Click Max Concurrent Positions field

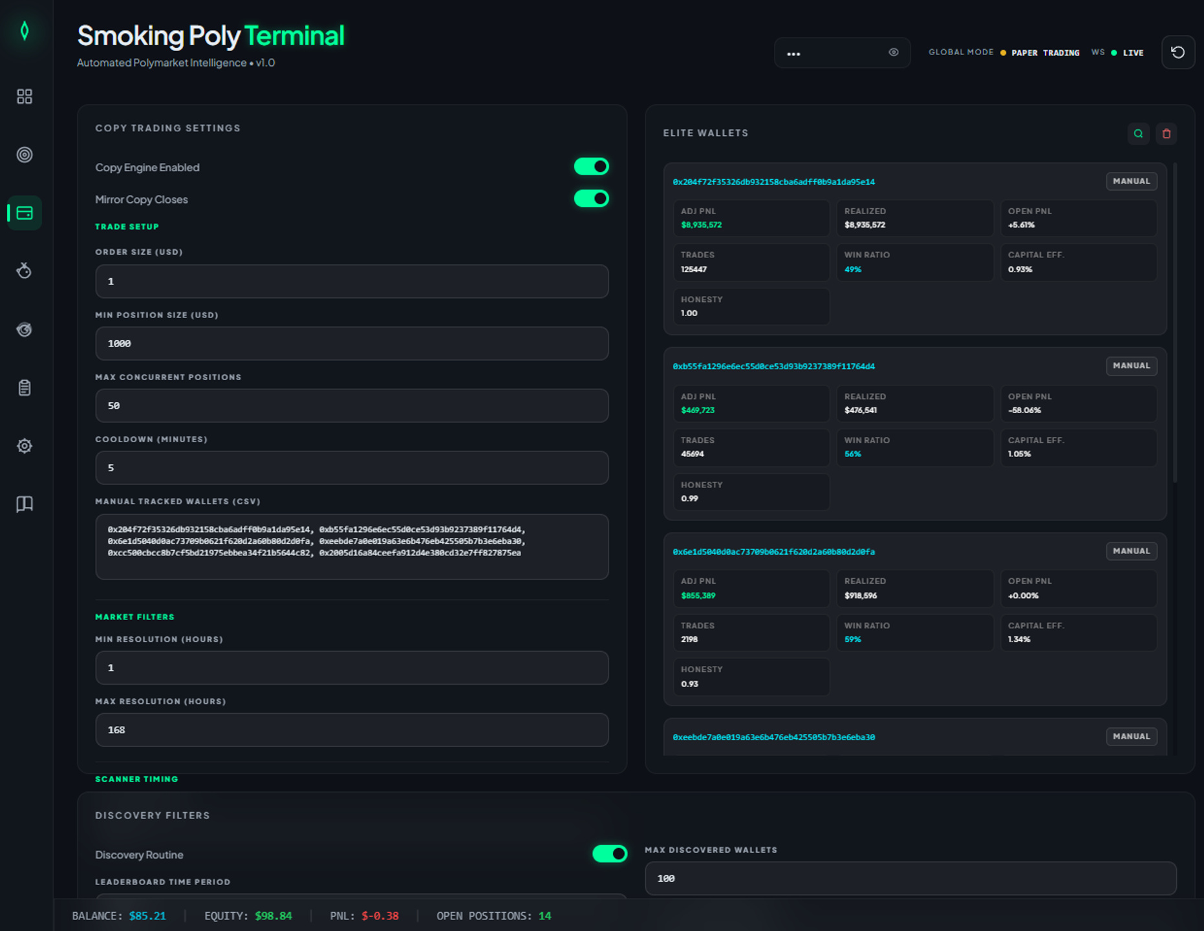pyautogui.click(x=352, y=405)
